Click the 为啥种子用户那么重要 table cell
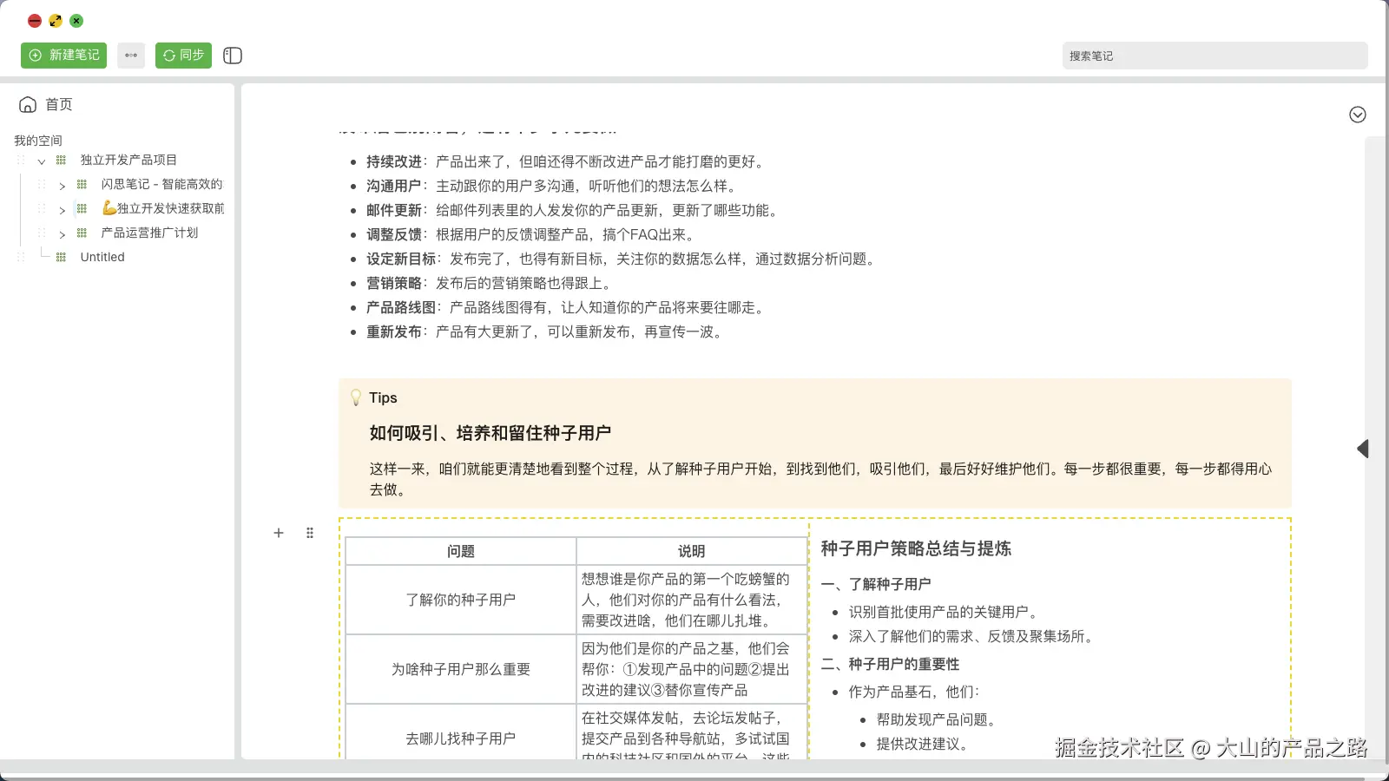1389x781 pixels. 461,669
